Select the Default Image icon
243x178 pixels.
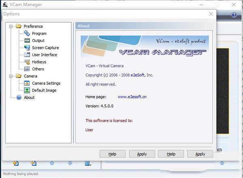pyautogui.click(x=27, y=90)
